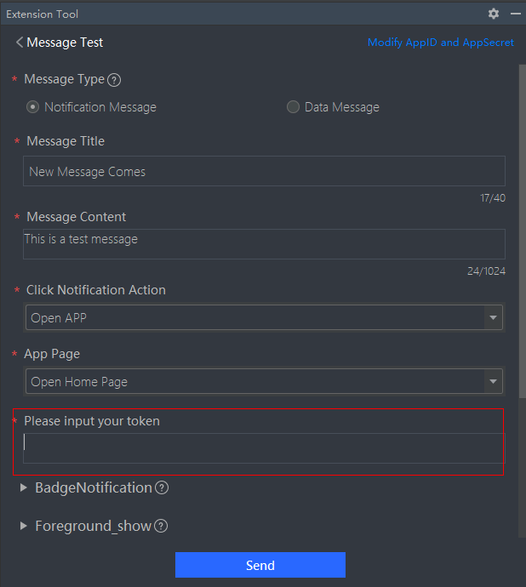Click into Message Content text area
The image size is (526, 587).
click(x=264, y=244)
